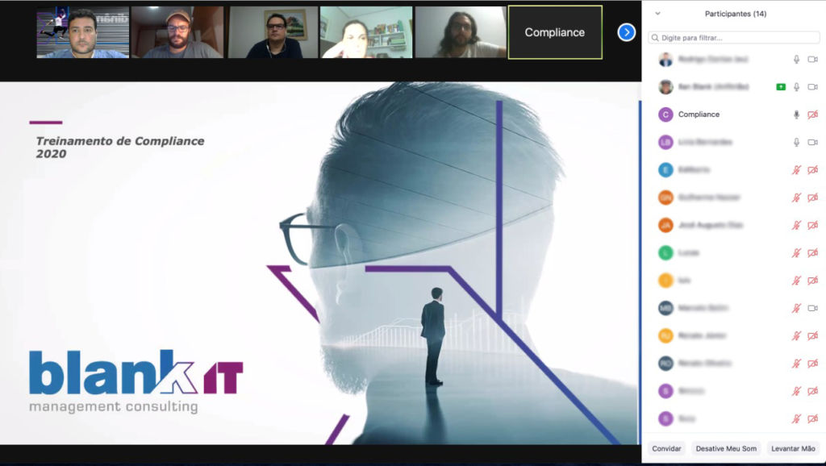Click the camera icon in the first participant's row
Image resolution: width=826 pixels, height=466 pixels.
(812, 60)
